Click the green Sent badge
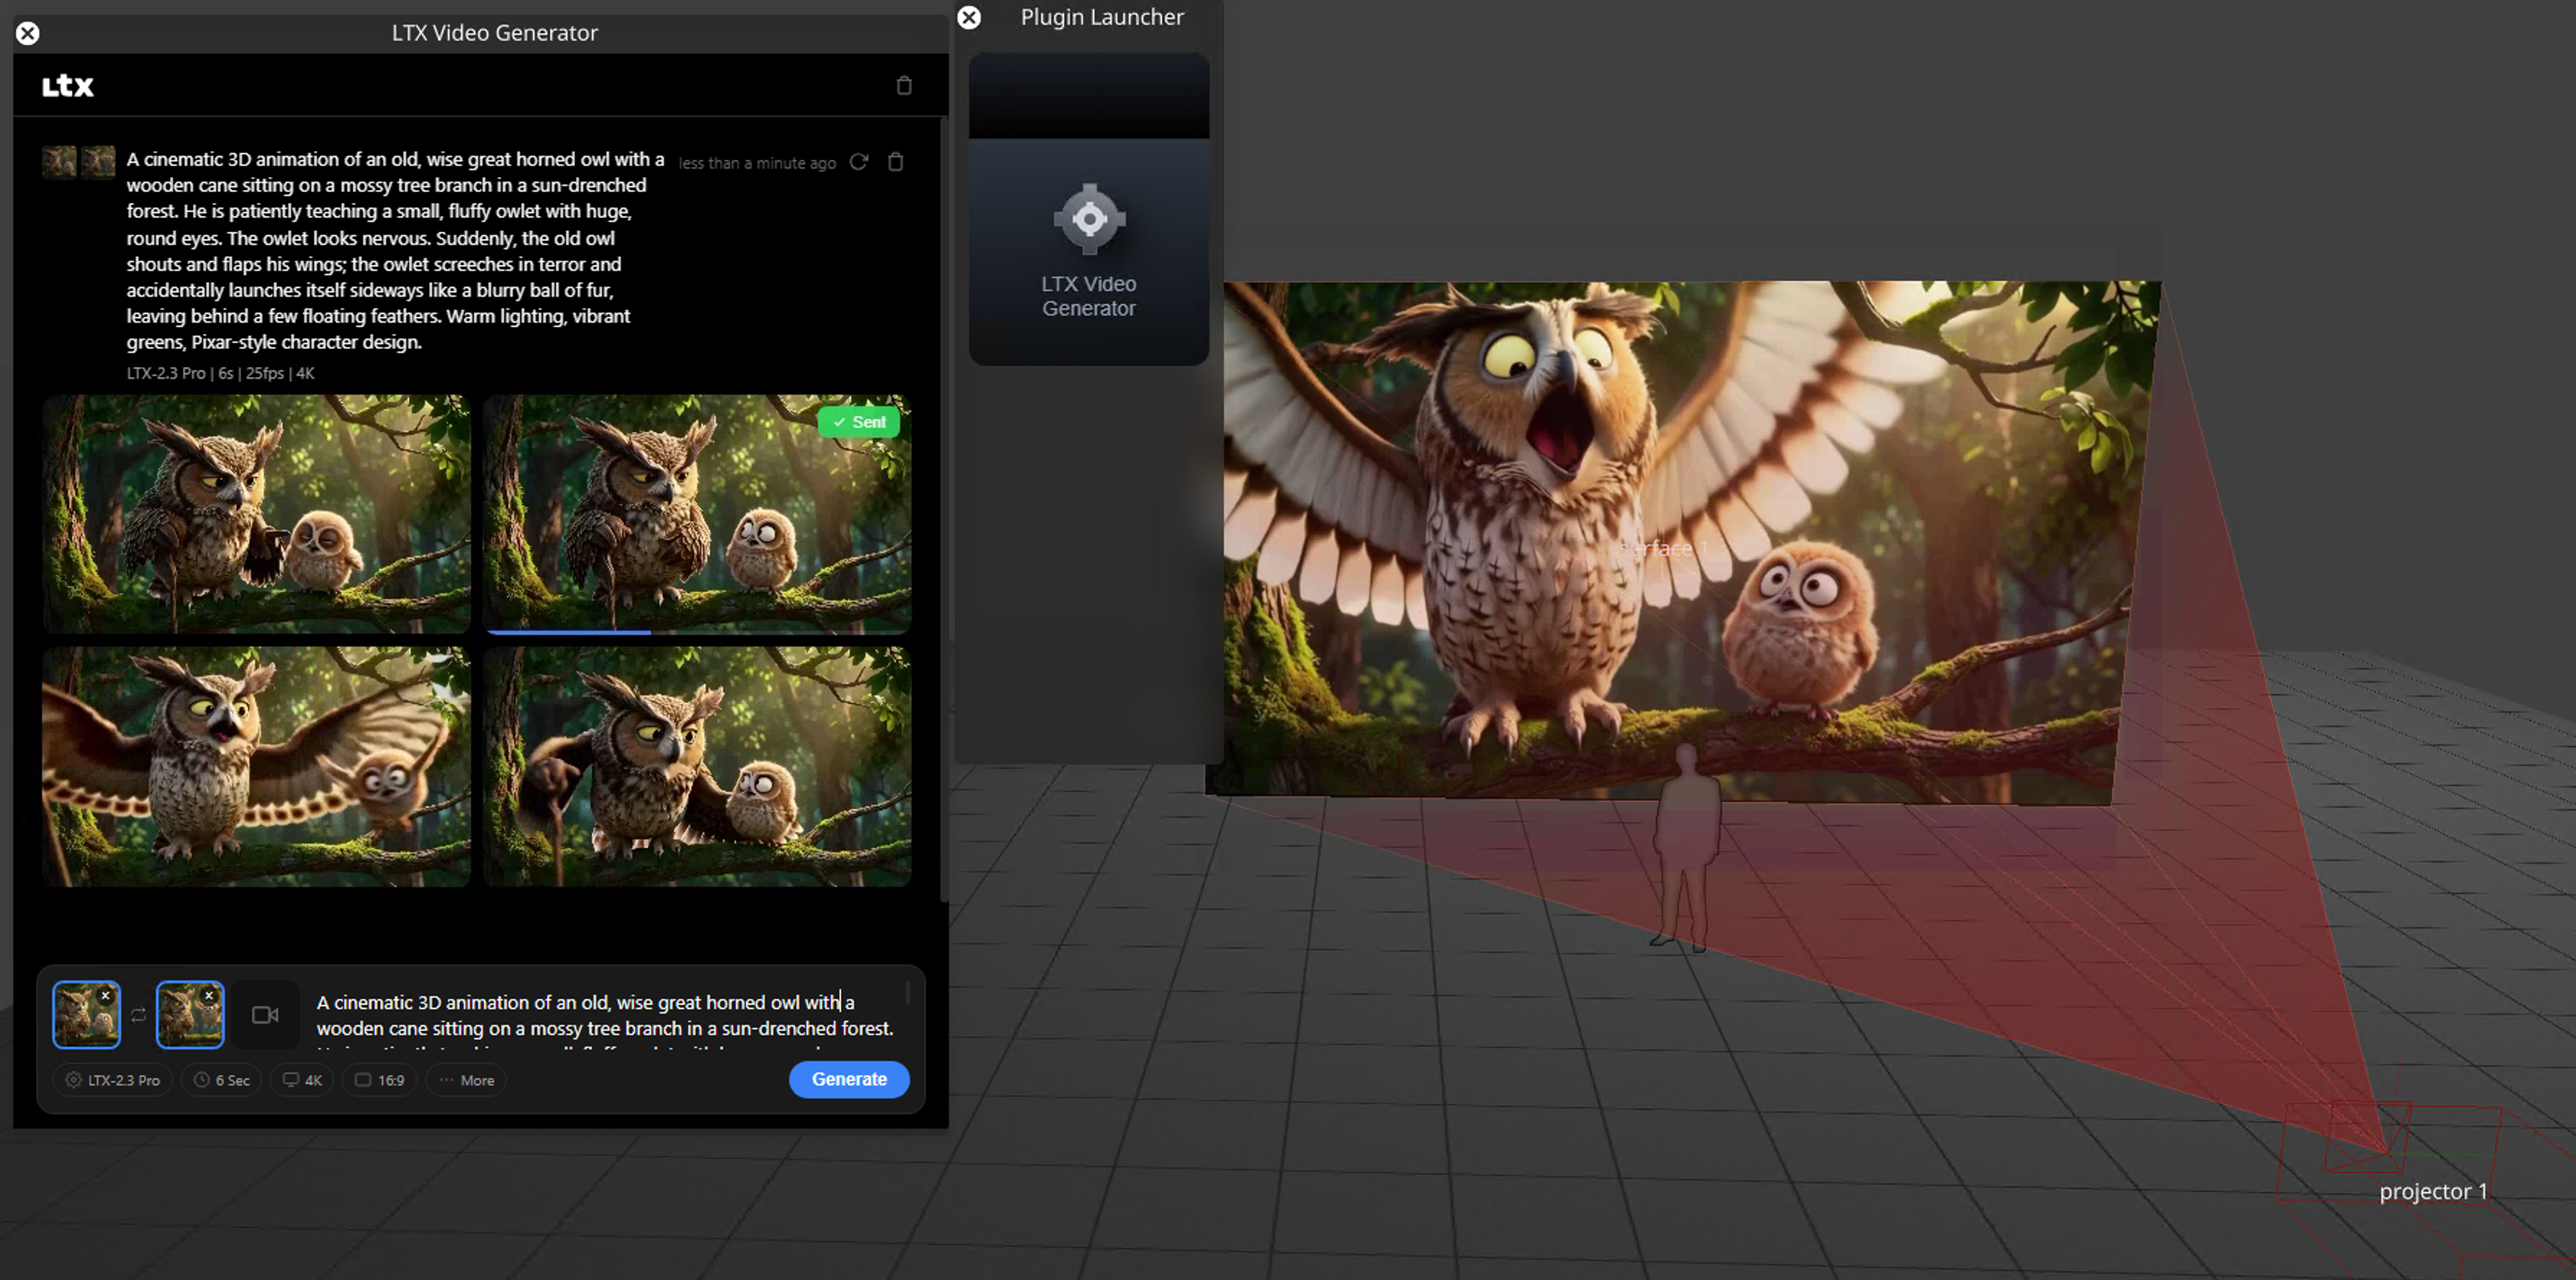 (x=858, y=422)
